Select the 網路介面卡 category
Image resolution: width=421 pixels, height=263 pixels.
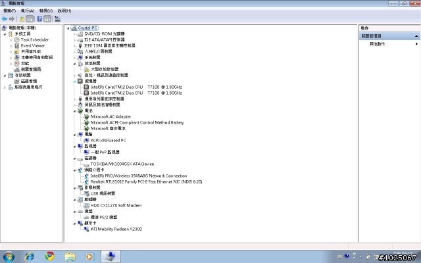(x=94, y=170)
